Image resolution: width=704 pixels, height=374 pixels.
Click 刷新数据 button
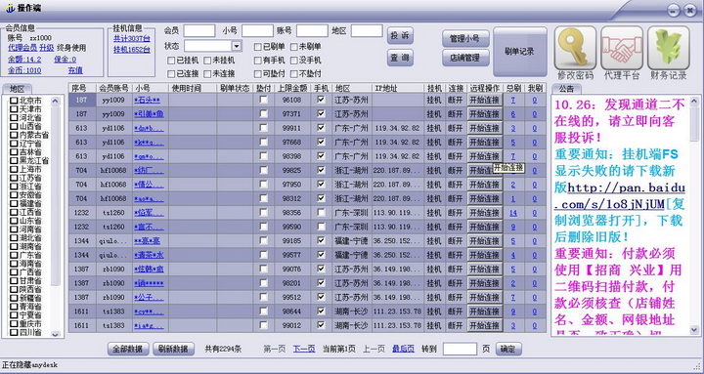pyautogui.click(x=173, y=349)
